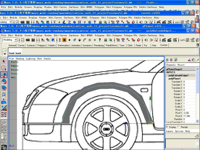200x150 pixels.
Task: Enable snap to points
Action: (x=128, y=40)
